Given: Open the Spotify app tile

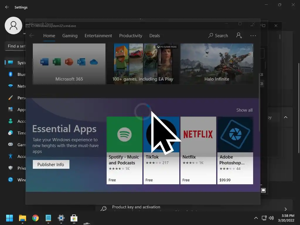Looking at the screenshot, I should coord(124,150).
